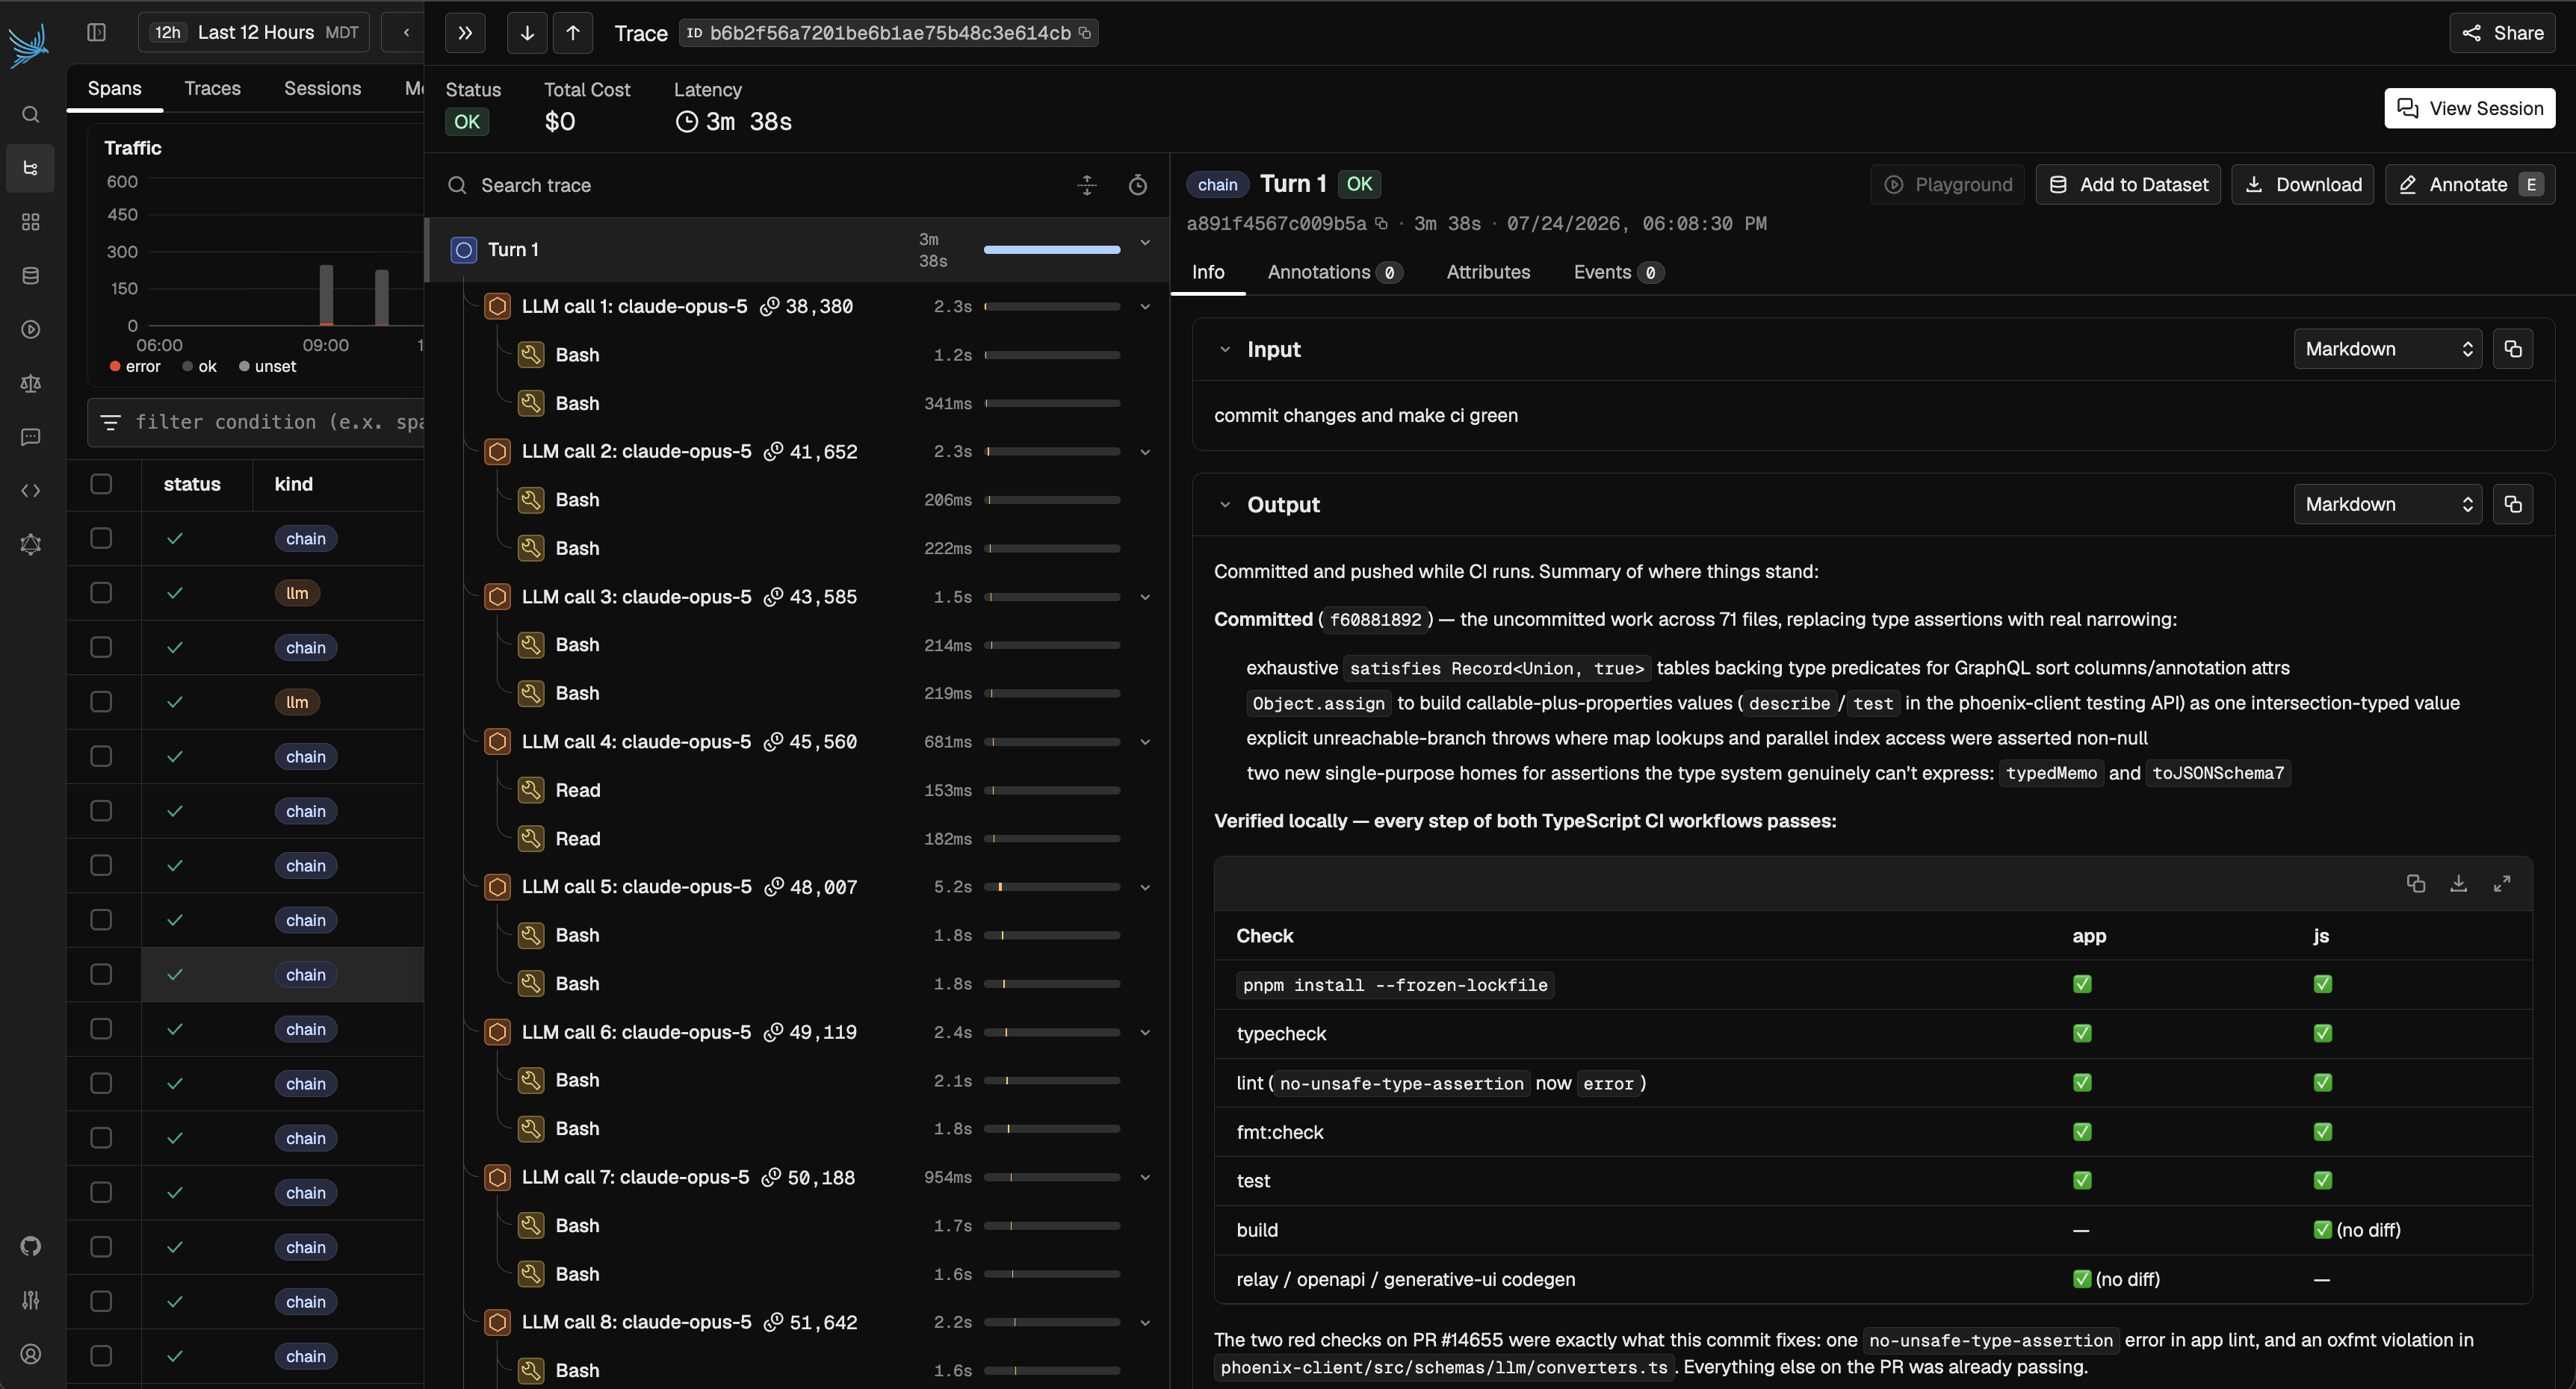2576x1389 pixels.
Task: Open the GitHub icon in the sidebar
Action: click(31, 1246)
